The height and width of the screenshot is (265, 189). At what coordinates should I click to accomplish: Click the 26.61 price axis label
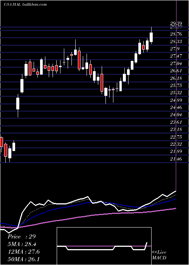click(x=176, y=71)
